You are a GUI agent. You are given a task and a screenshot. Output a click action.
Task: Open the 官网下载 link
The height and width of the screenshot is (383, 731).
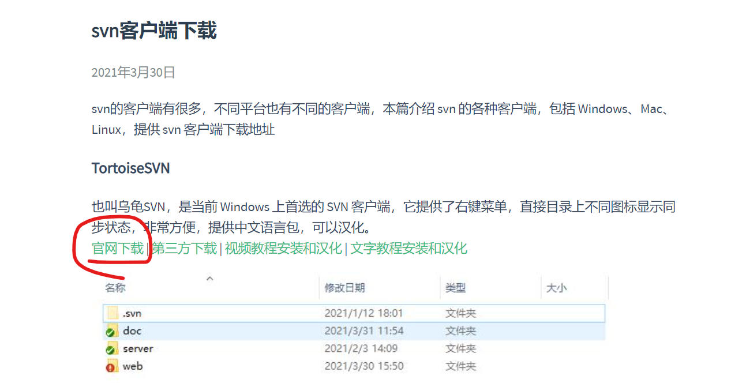pos(118,249)
